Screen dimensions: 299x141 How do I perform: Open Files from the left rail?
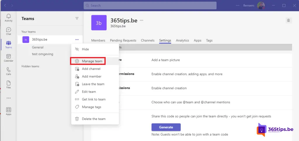8,84
